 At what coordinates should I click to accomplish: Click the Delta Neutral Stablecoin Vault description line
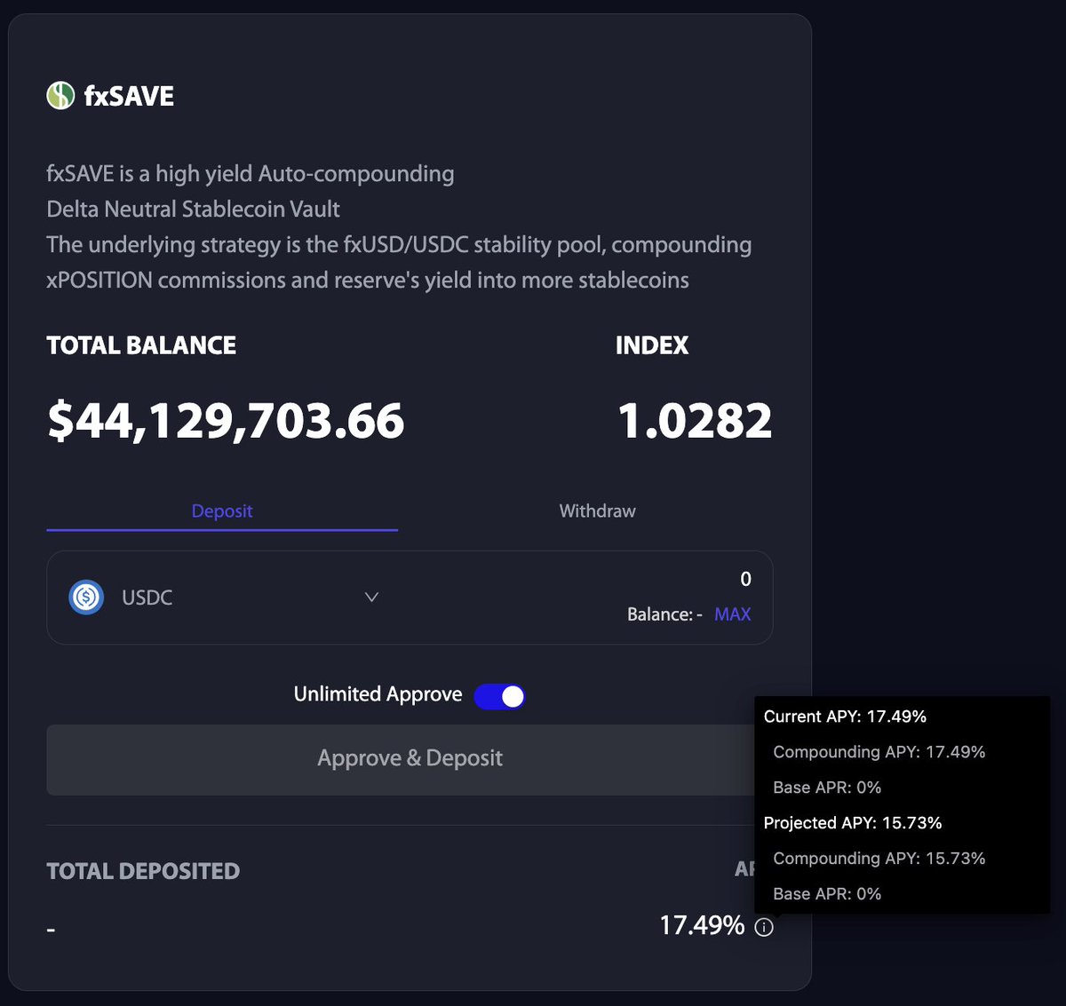pos(193,210)
